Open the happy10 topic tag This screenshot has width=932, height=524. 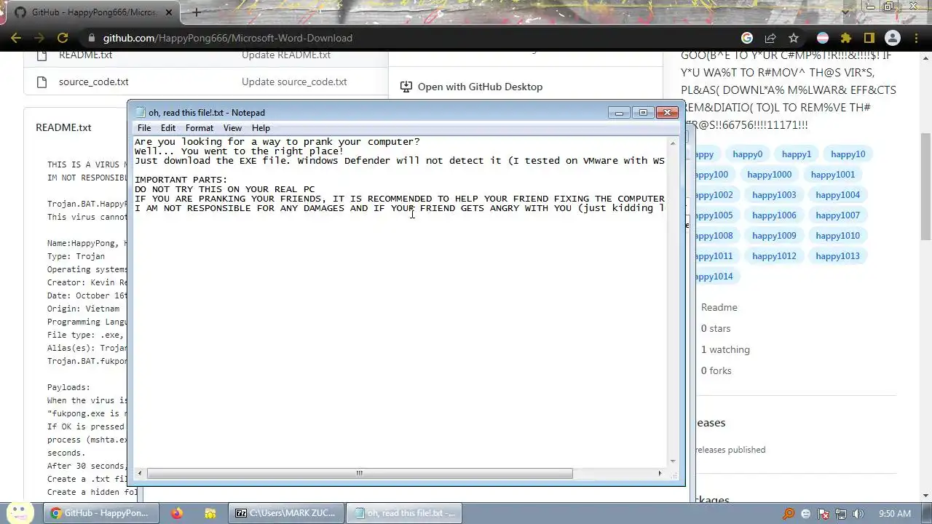click(848, 154)
